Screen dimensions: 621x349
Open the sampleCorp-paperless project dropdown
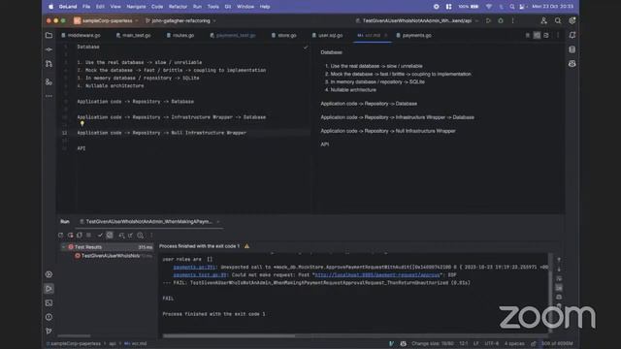pos(107,20)
